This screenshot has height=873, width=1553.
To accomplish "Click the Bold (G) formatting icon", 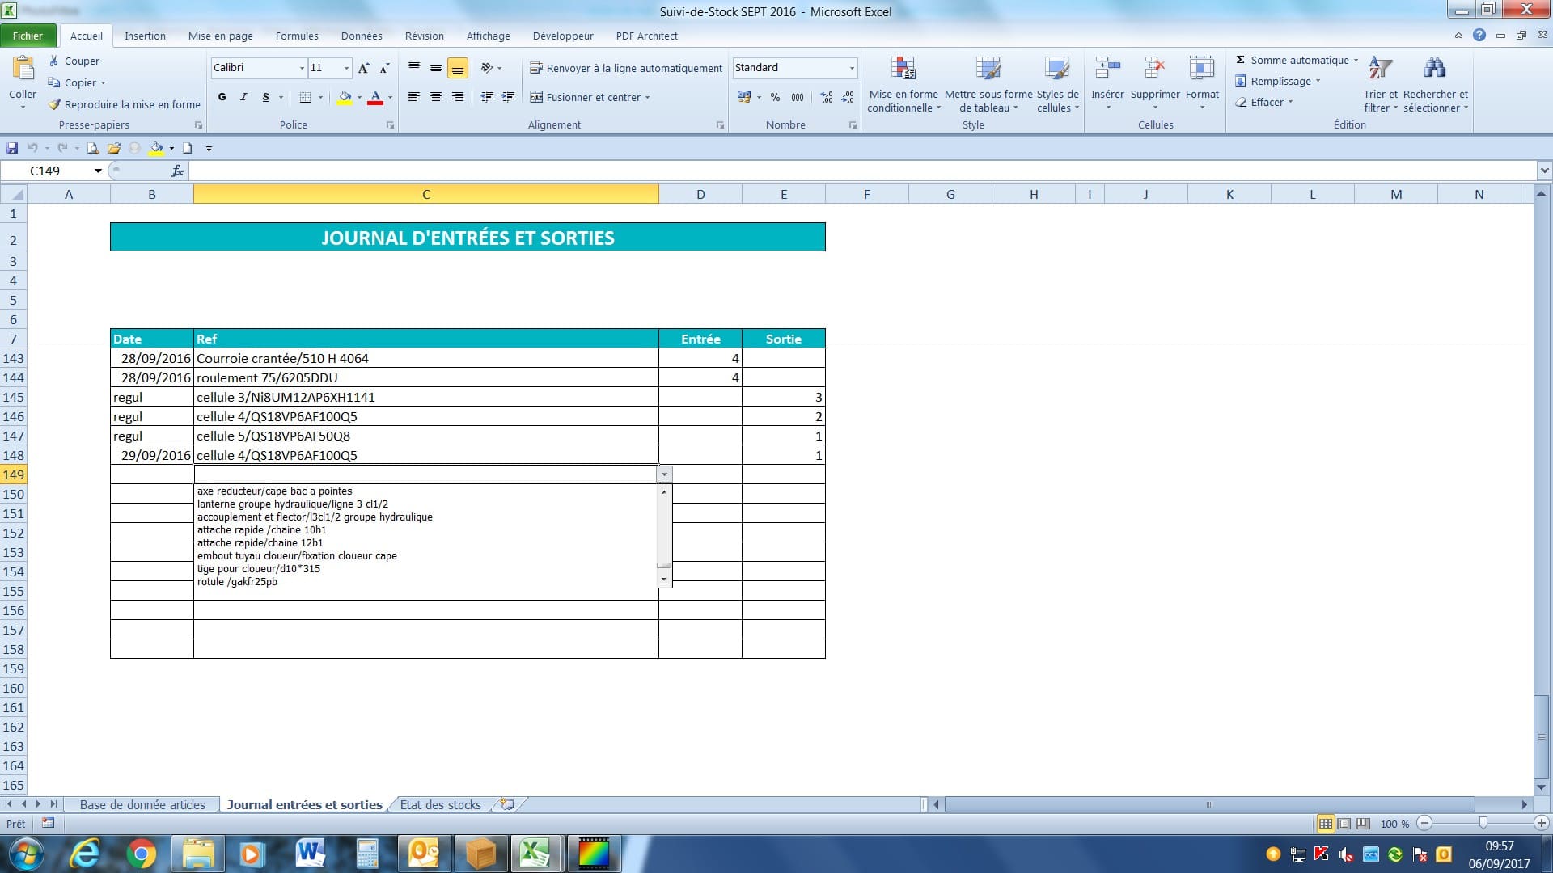I will click(222, 97).
